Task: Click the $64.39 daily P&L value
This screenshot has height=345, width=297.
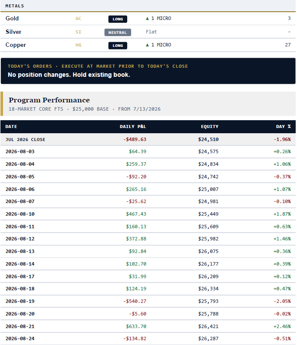Action: [x=137, y=151]
